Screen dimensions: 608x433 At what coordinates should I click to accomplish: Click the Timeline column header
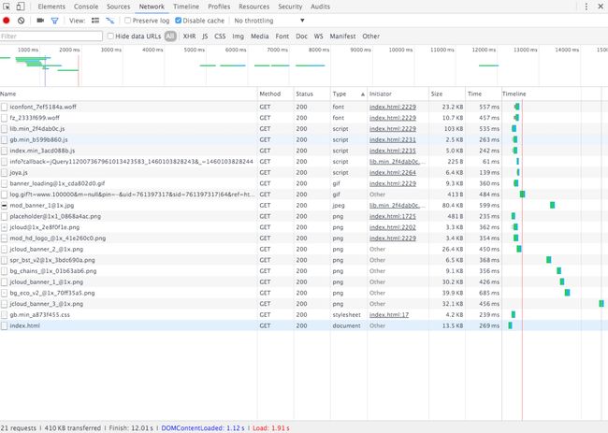[x=555, y=94]
